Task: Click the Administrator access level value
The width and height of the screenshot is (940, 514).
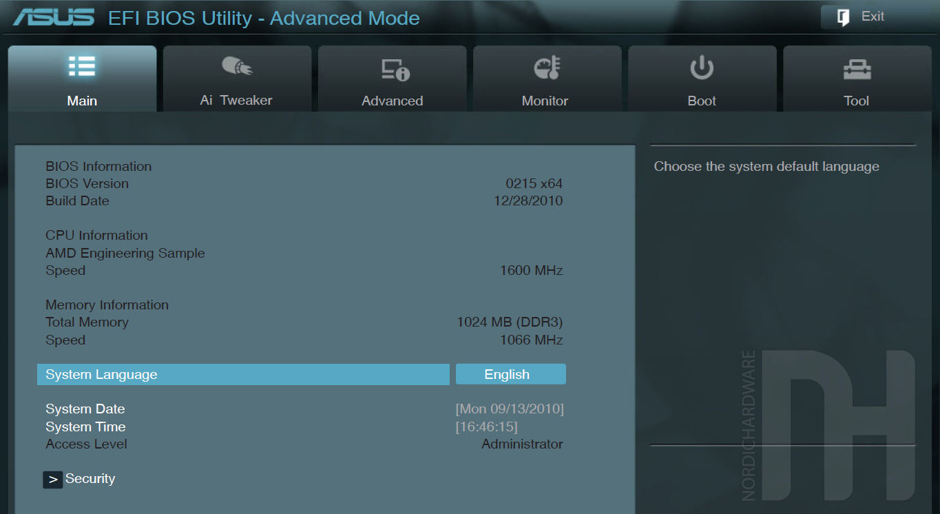Action: click(x=522, y=444)
